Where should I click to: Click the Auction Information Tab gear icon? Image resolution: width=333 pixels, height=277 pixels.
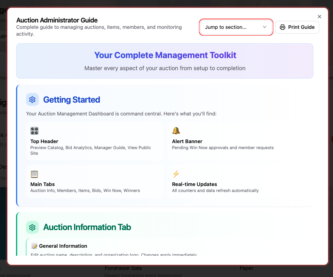pyautogui.click(x=32, y=227)
